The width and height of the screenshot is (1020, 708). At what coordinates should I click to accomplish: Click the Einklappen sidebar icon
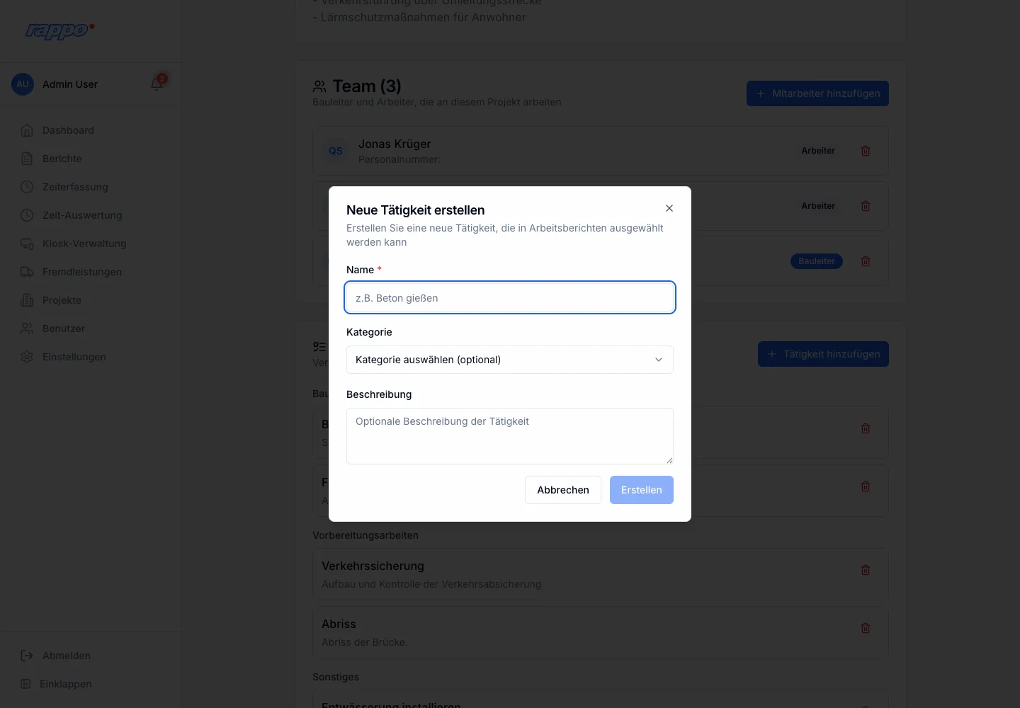tap(25, 684)
